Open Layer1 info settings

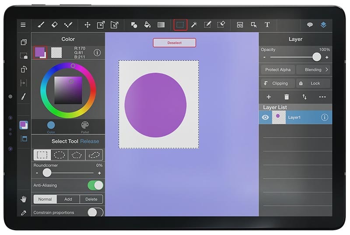pos(325,117)
